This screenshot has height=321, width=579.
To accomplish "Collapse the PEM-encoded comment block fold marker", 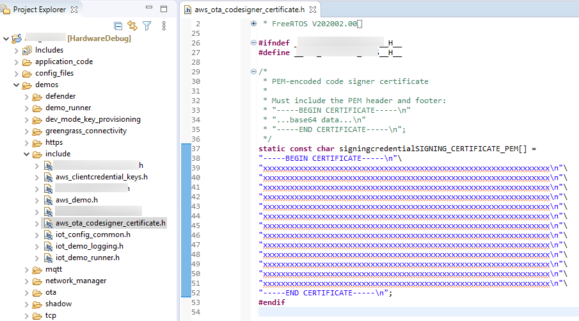I will 254,72.
